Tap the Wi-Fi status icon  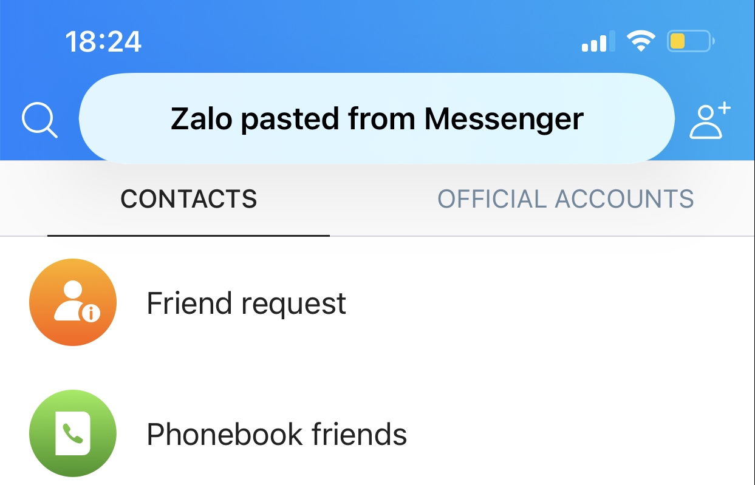click(x=641, y=42)
